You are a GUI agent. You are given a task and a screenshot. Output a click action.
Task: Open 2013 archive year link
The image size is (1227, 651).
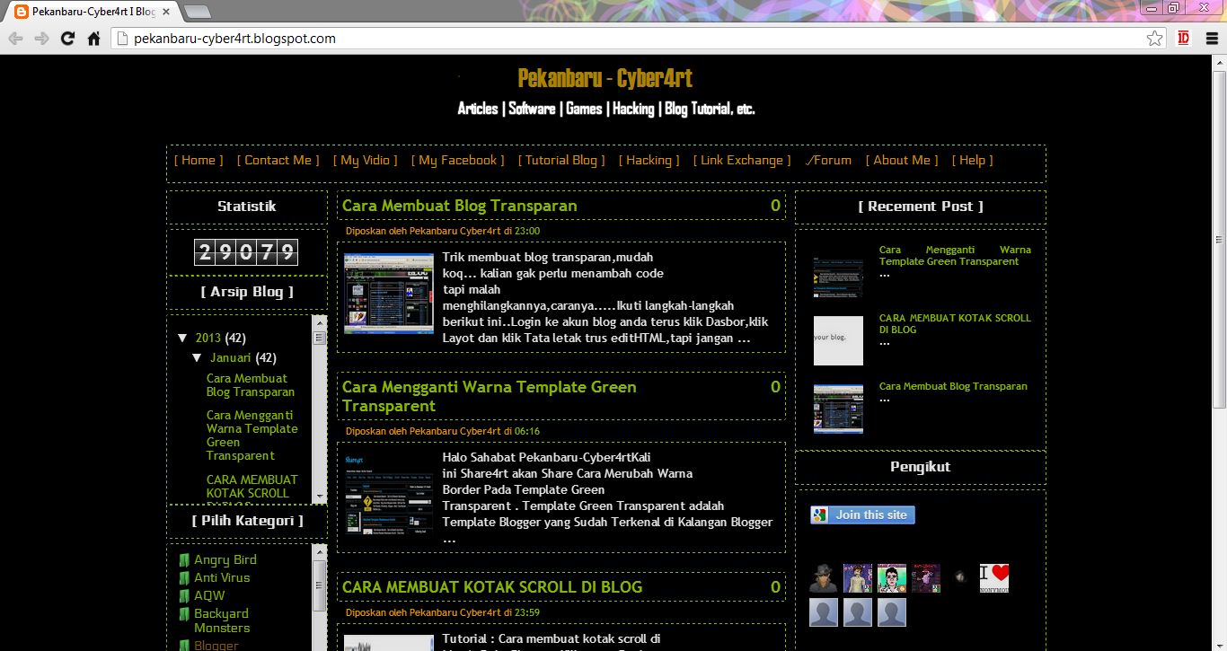[x=207, y=338]
